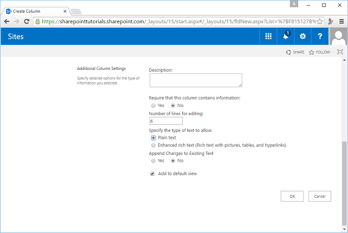This screenshot has width=348, height=233.
Task: Click the Sites header link
Action: tap(17, 36)
